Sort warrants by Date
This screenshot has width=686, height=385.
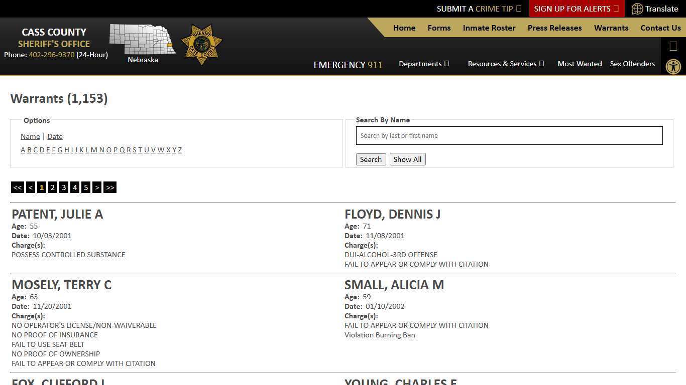coord(55,136)
